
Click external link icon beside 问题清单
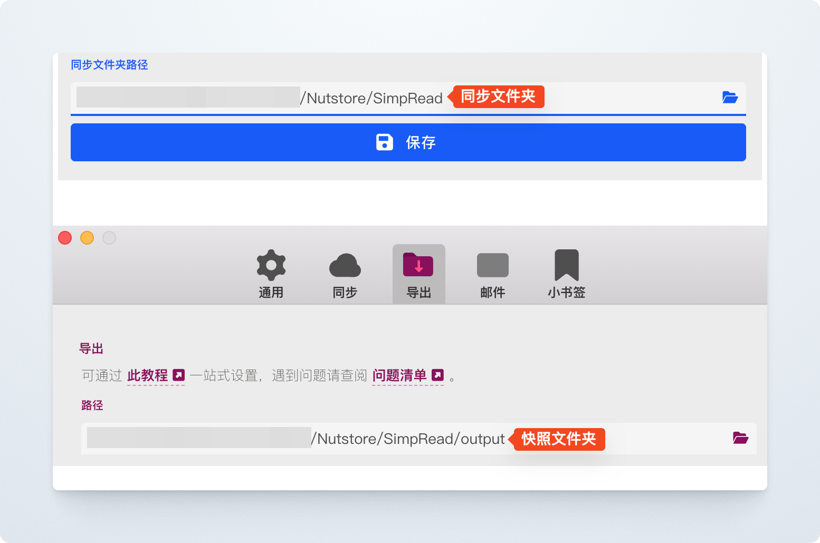click(x=436, y=375)
